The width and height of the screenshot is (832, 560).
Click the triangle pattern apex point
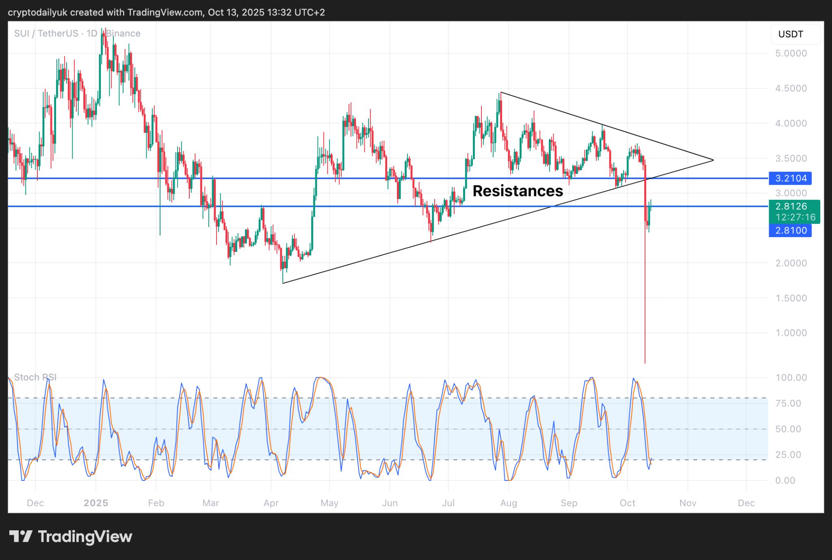[x=713, y=160]
